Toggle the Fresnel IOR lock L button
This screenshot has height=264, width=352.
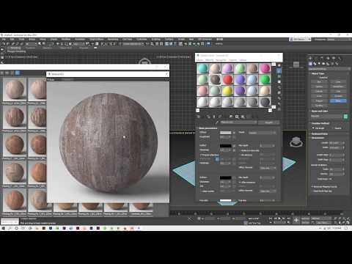click(x=217, y=159)
